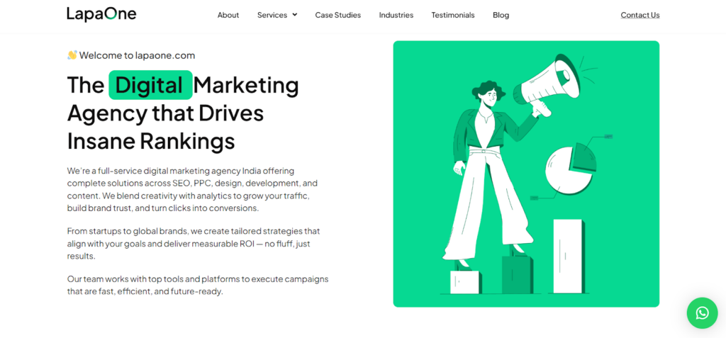Click the Insane Rankings heading line

[151, 141]
